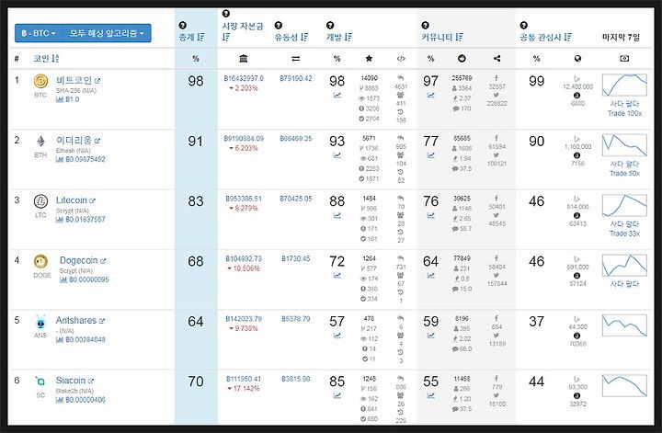Open Siacoin community chart icon under 55
This screenshot has width=662, height=433.
[430, 396]
